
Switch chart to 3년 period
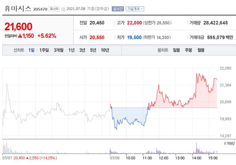pyautogui.click(x=82, y=50)
